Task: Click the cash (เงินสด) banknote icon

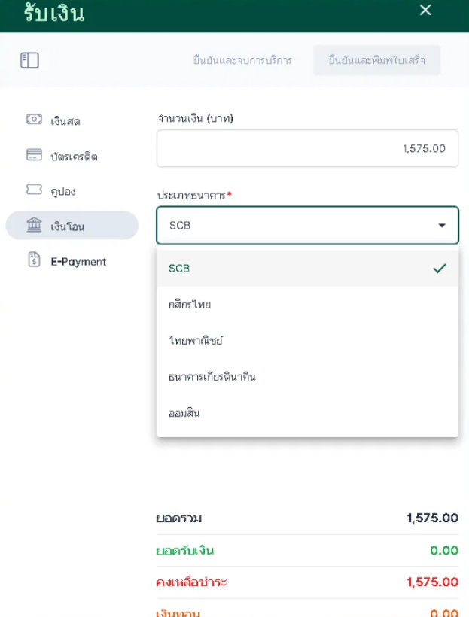Action: 34,120
